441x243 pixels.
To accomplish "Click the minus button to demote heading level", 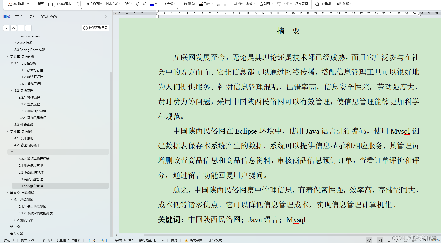I will click(28, 28).
